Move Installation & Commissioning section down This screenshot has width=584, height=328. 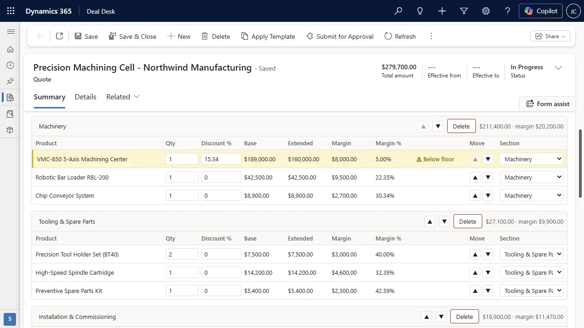point(441,317)
